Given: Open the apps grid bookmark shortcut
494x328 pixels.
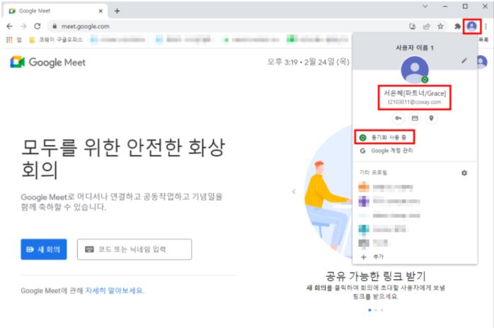Looking at the screenshot, I should pyautogui.click(x=14, y=40).
